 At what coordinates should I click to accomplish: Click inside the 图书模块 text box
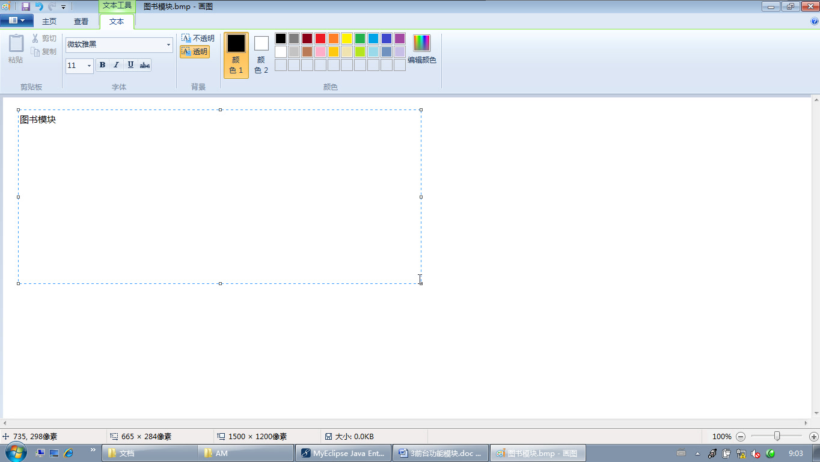tap(219, 197)
